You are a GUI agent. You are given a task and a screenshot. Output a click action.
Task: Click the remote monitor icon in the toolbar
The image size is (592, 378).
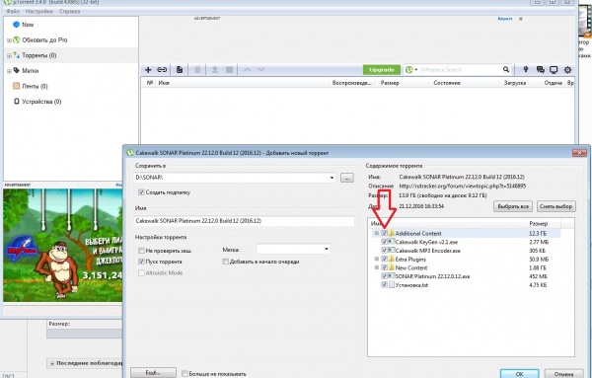[x=554, y=70]
